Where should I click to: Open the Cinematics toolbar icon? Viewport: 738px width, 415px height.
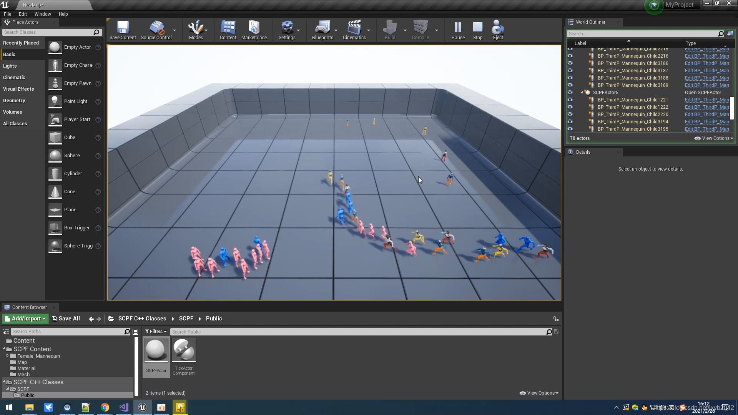point(354,30)
